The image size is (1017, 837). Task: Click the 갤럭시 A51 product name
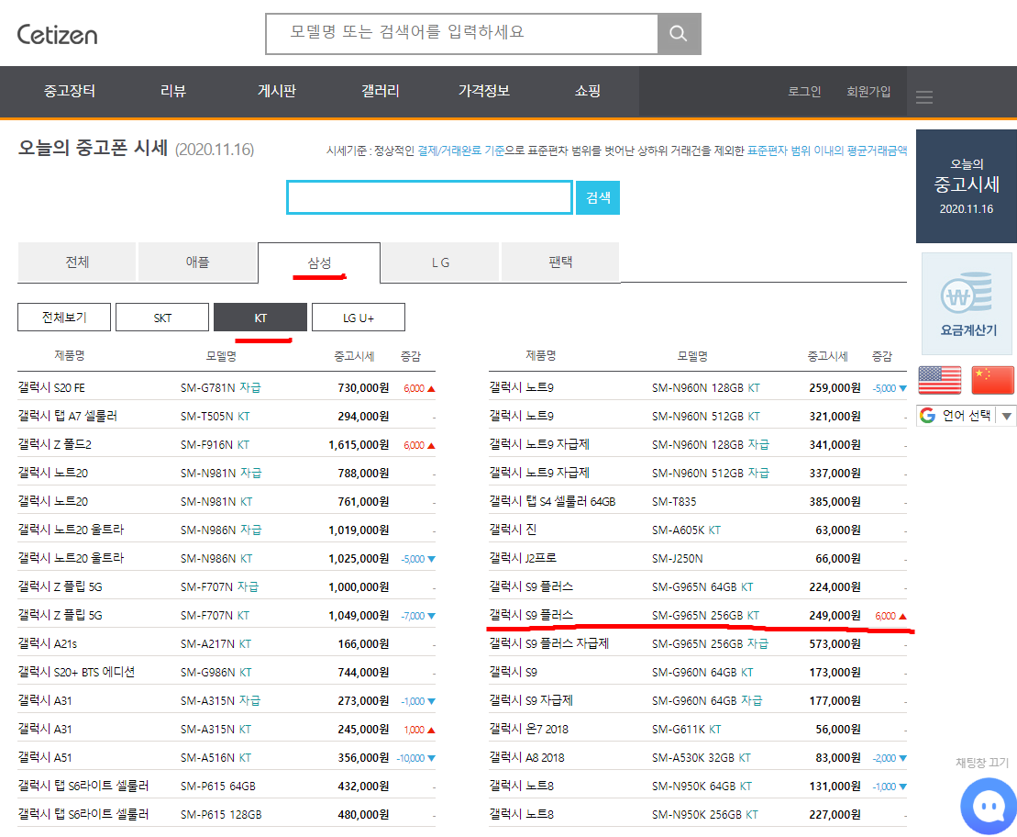tap(45, 758)
